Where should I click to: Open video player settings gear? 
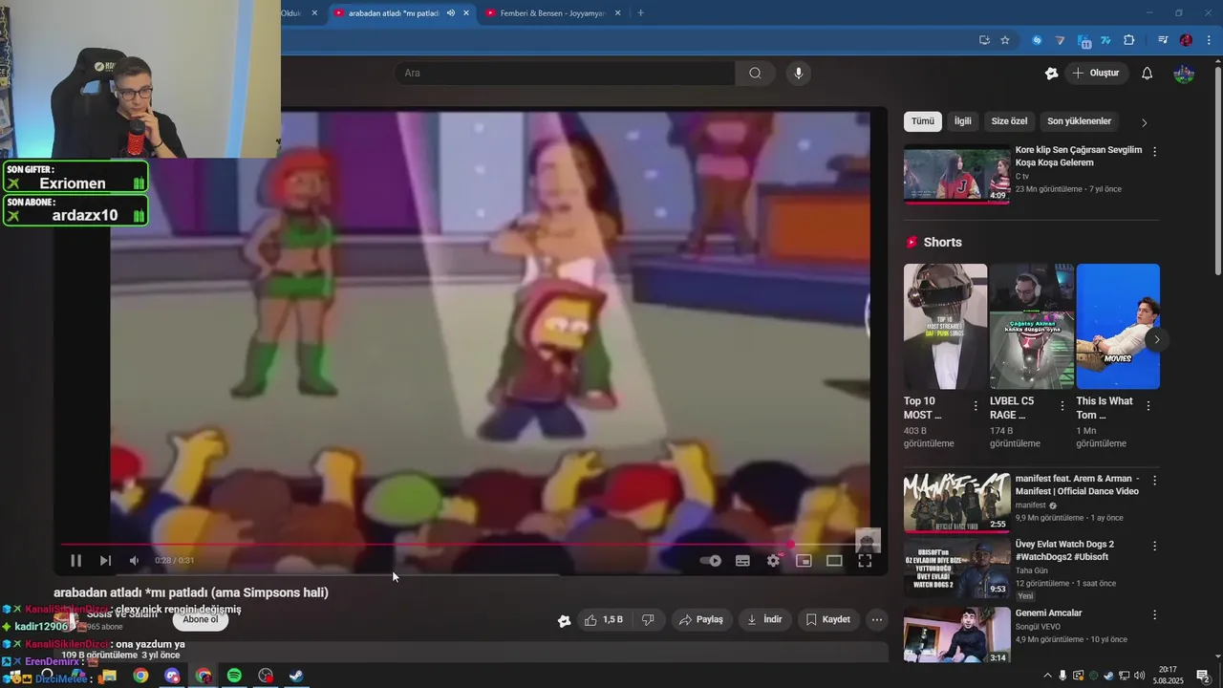point(773,561)
